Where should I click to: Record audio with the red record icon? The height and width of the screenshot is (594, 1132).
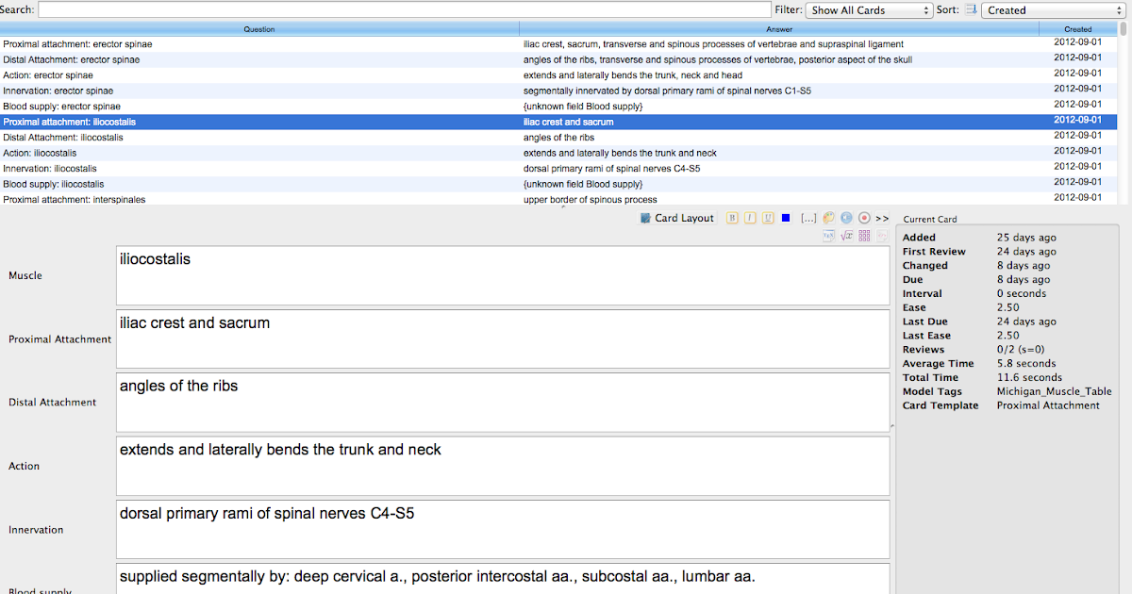pos(864,218)
